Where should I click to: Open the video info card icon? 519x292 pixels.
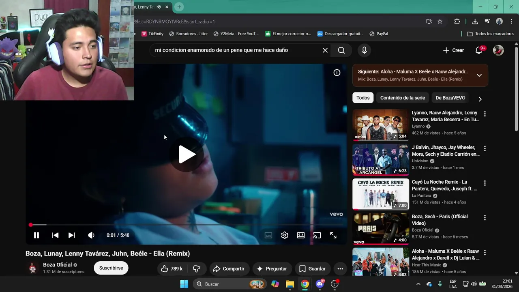pyautogui.click(x=337, y=73)
